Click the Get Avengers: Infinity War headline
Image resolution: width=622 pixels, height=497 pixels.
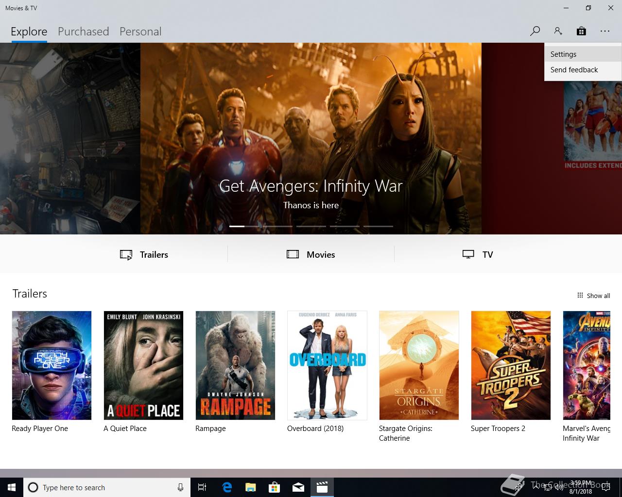pos(311,186)
